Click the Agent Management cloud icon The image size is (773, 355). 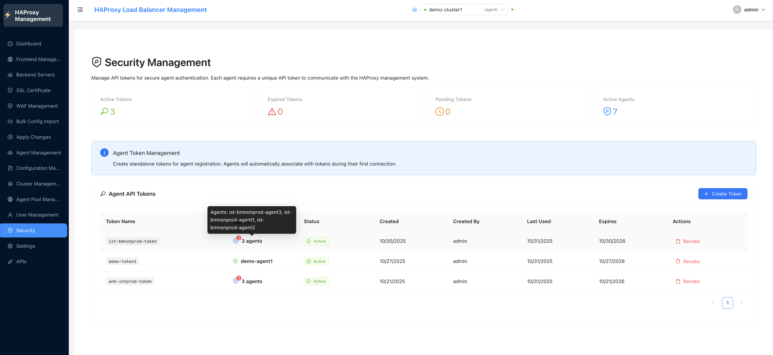click(x=10, y=153)
